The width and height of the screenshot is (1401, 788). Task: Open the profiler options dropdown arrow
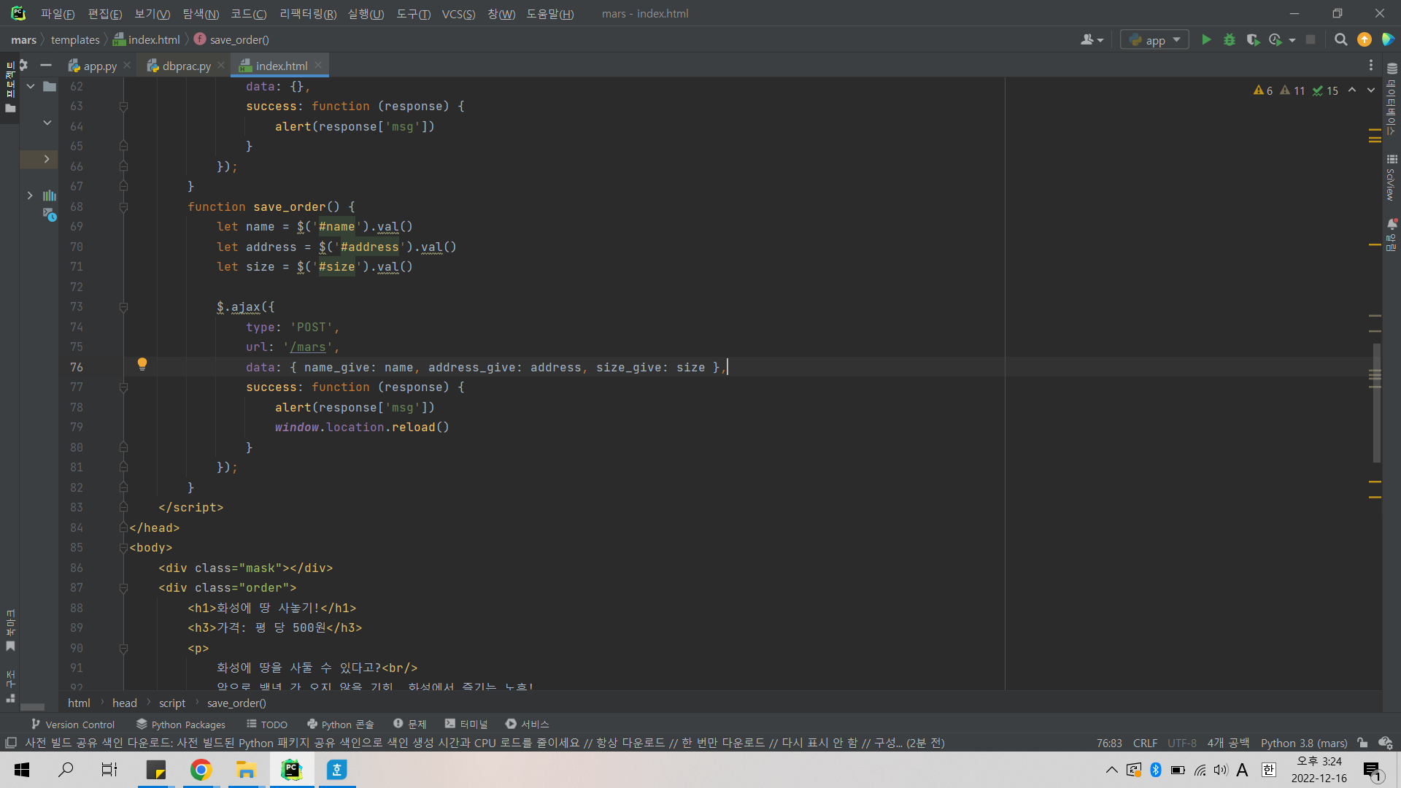[1292, 40]
